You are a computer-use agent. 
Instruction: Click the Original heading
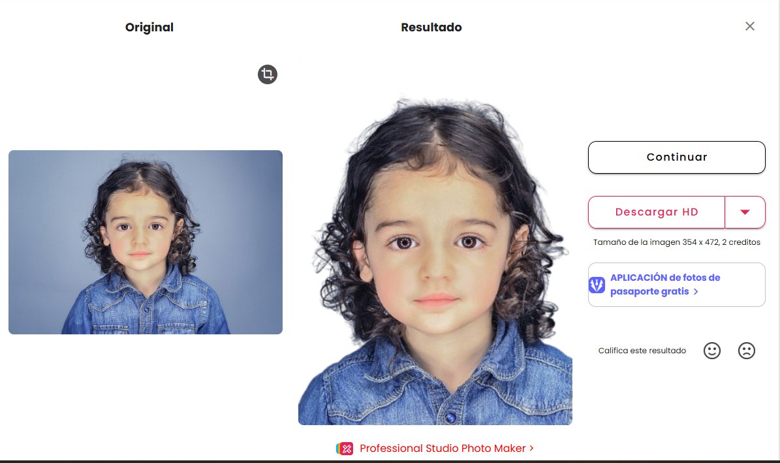coord(149,27)
